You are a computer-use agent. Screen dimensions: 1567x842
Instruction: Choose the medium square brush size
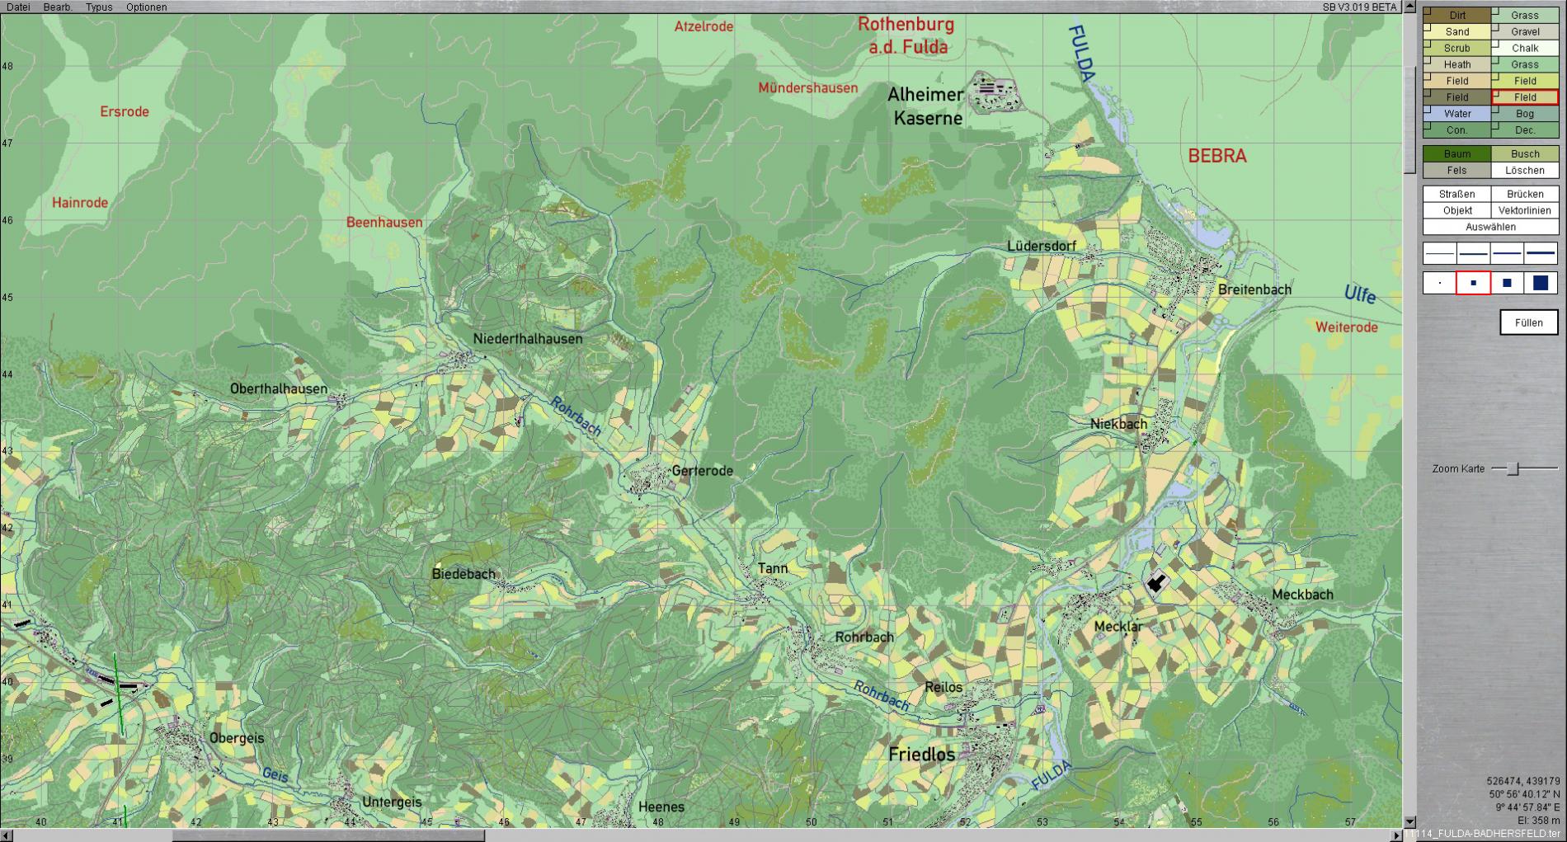point(1507,283)
